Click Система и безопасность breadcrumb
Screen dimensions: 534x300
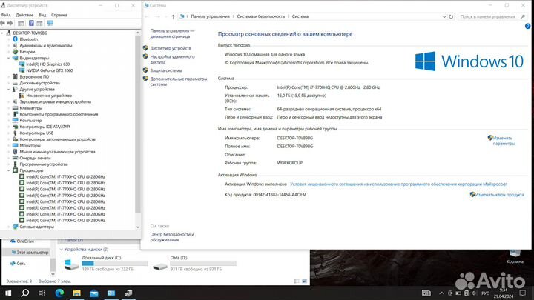tap(260, 16)
